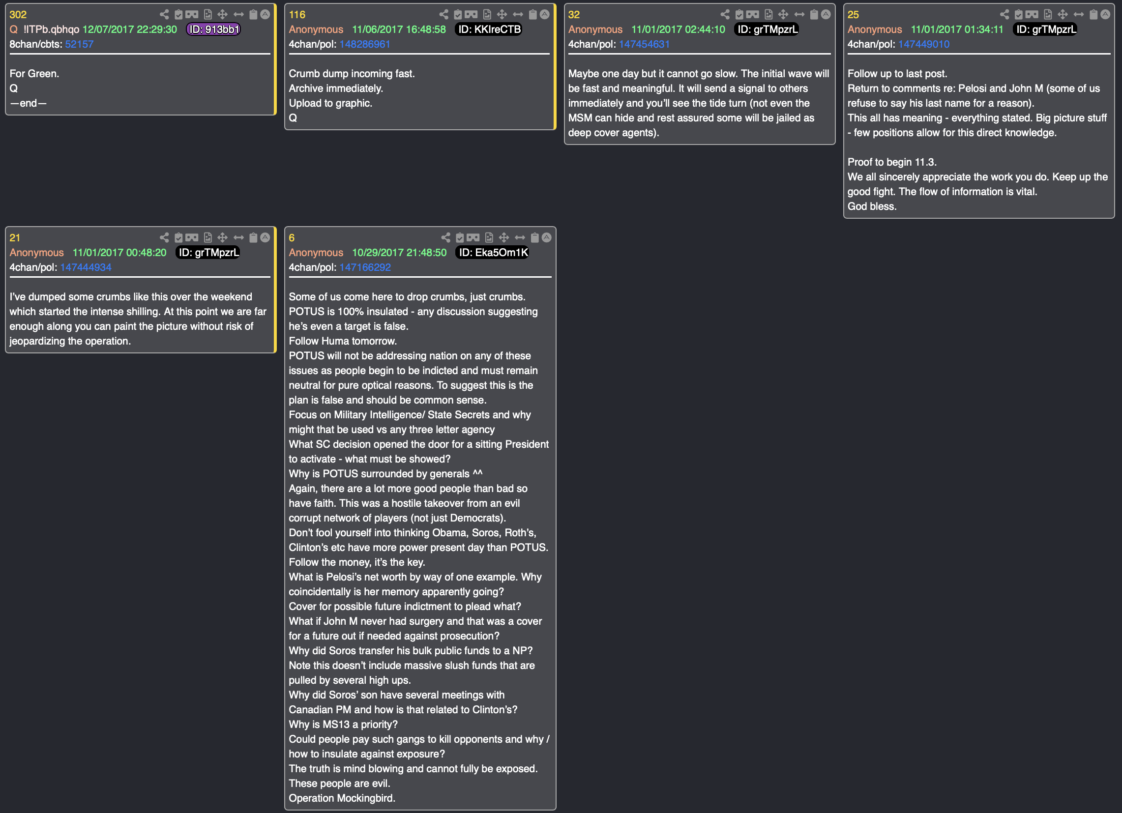Click the timestamp 10/29/2017 21:48:50
Viewport: 1122px width, 813px height.
tap(399, 252)
